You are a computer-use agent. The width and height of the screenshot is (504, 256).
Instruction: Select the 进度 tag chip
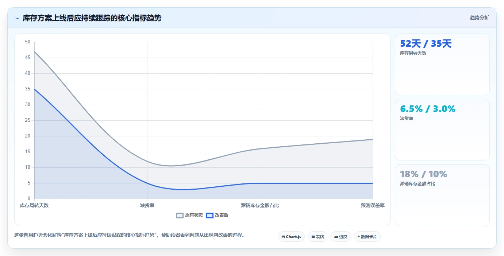[x=341, y=237]
